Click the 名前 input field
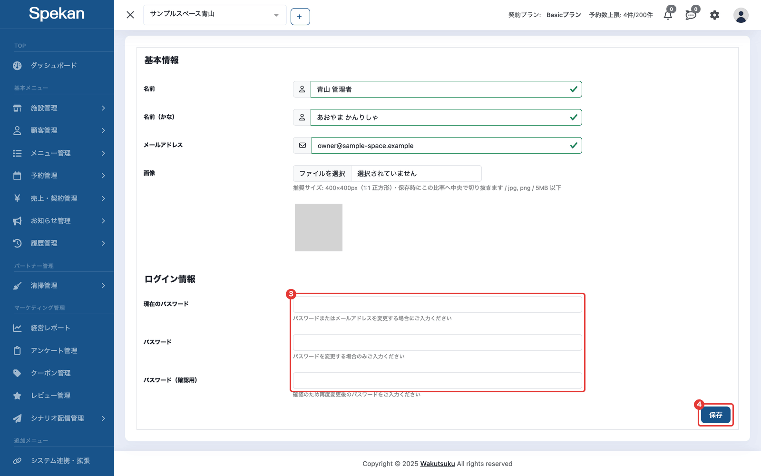 (x=446, y=89)
